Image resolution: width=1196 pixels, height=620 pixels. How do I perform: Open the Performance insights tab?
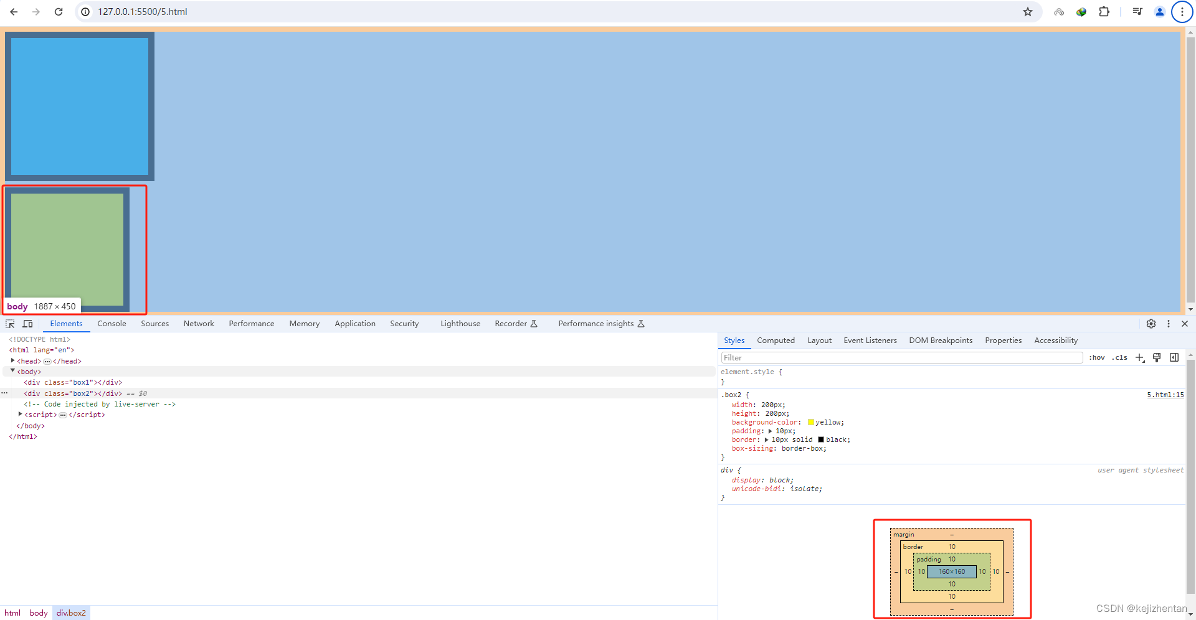point(601,324)
